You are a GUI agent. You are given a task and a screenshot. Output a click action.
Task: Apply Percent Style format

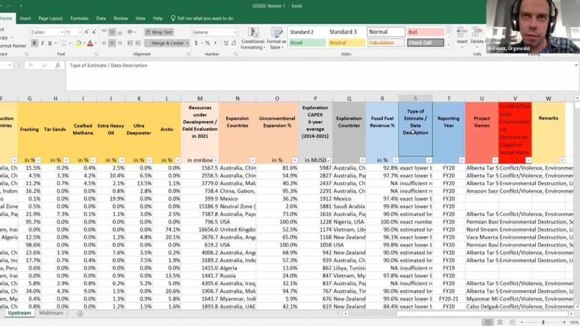click(207, 43)
